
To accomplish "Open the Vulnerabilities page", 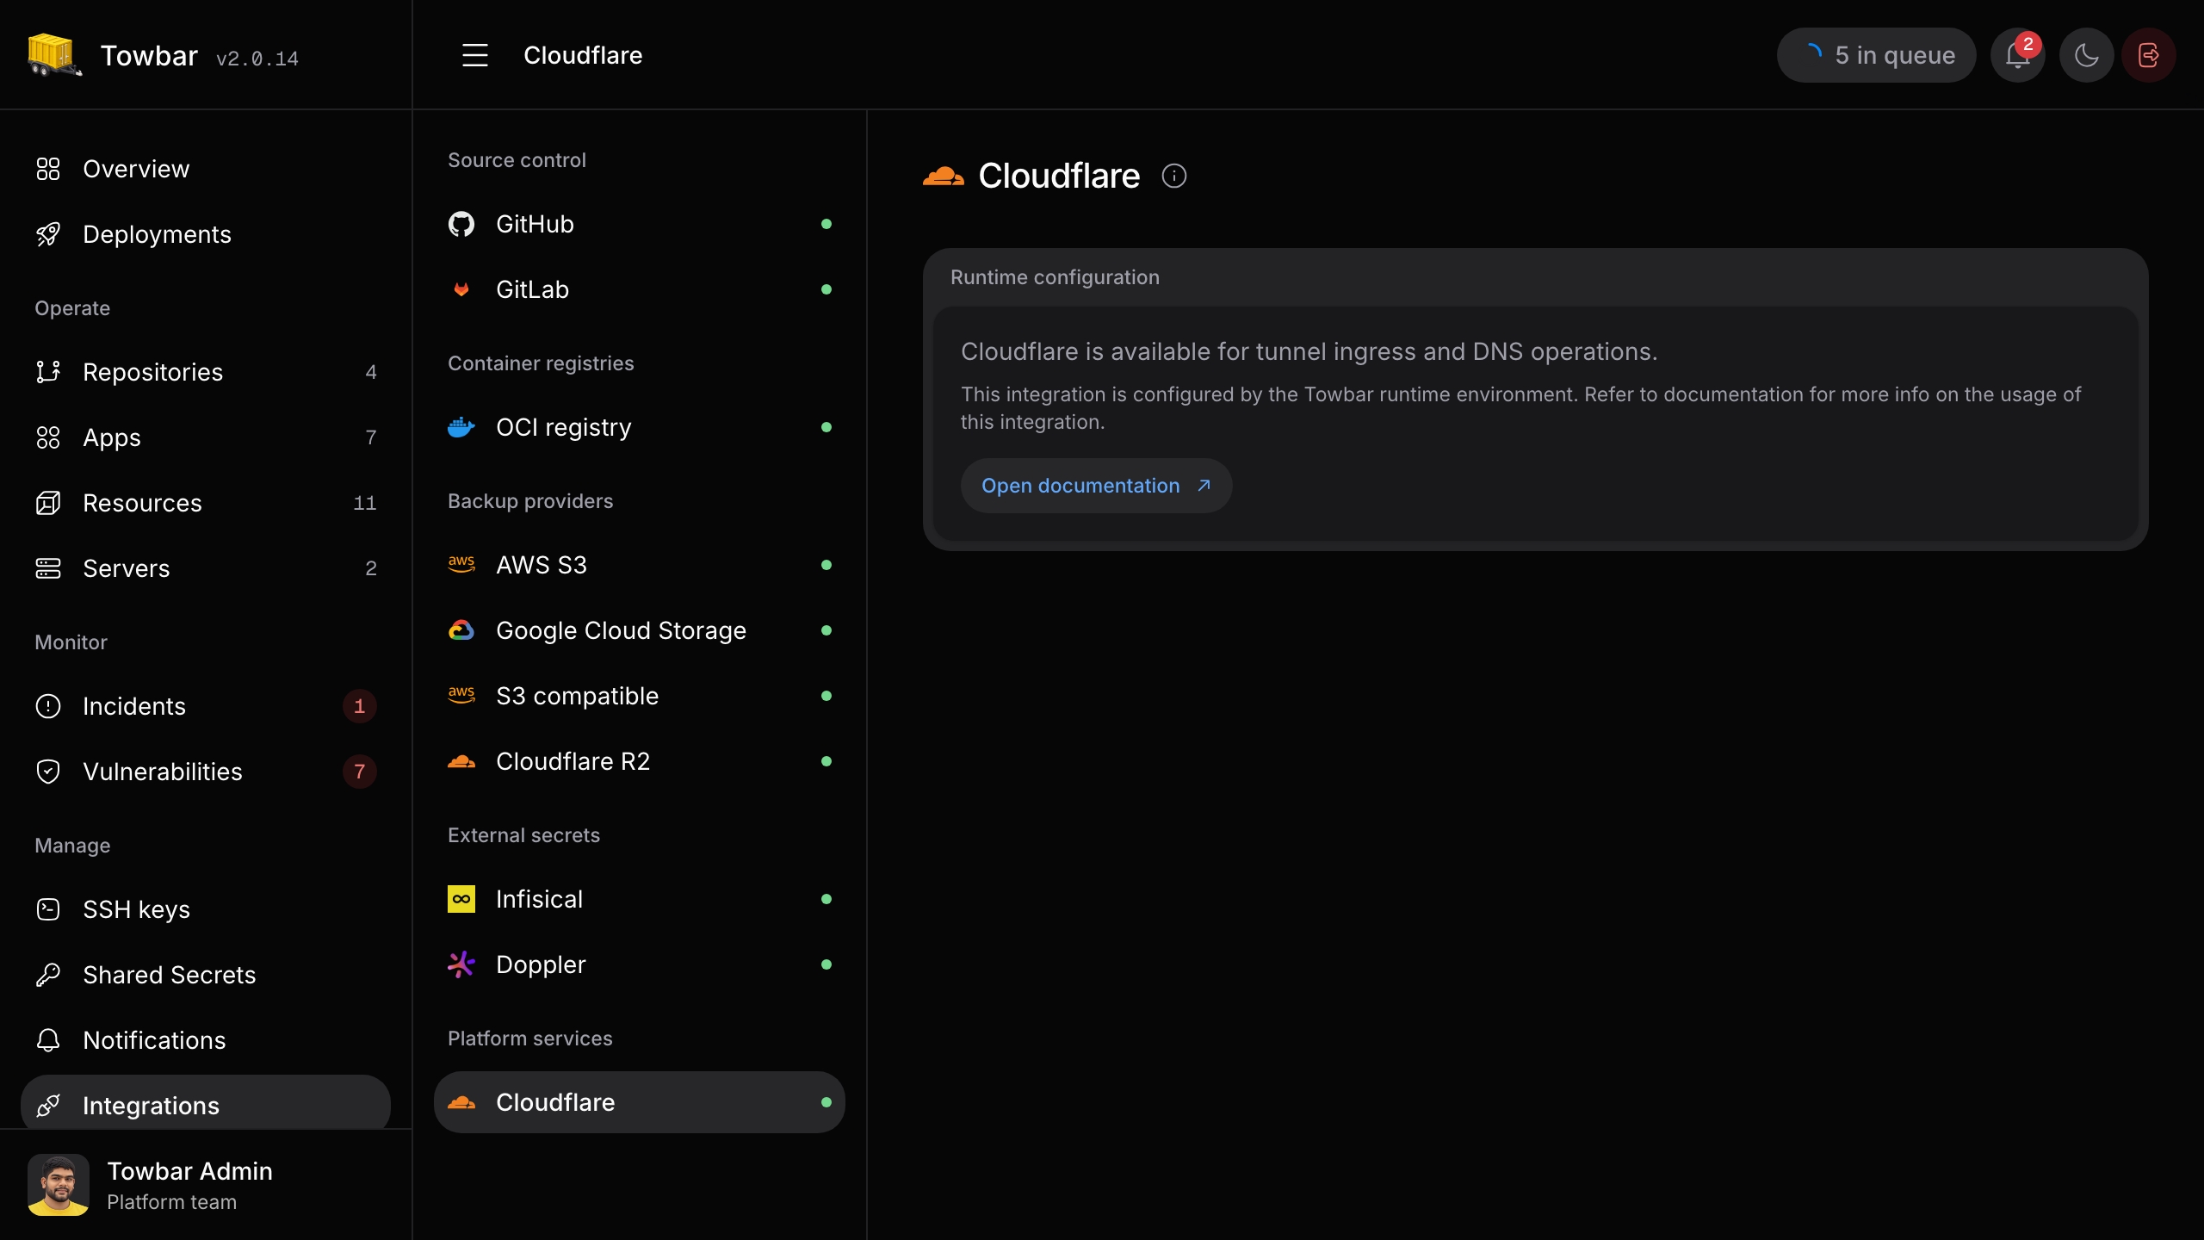I will 206,772.
